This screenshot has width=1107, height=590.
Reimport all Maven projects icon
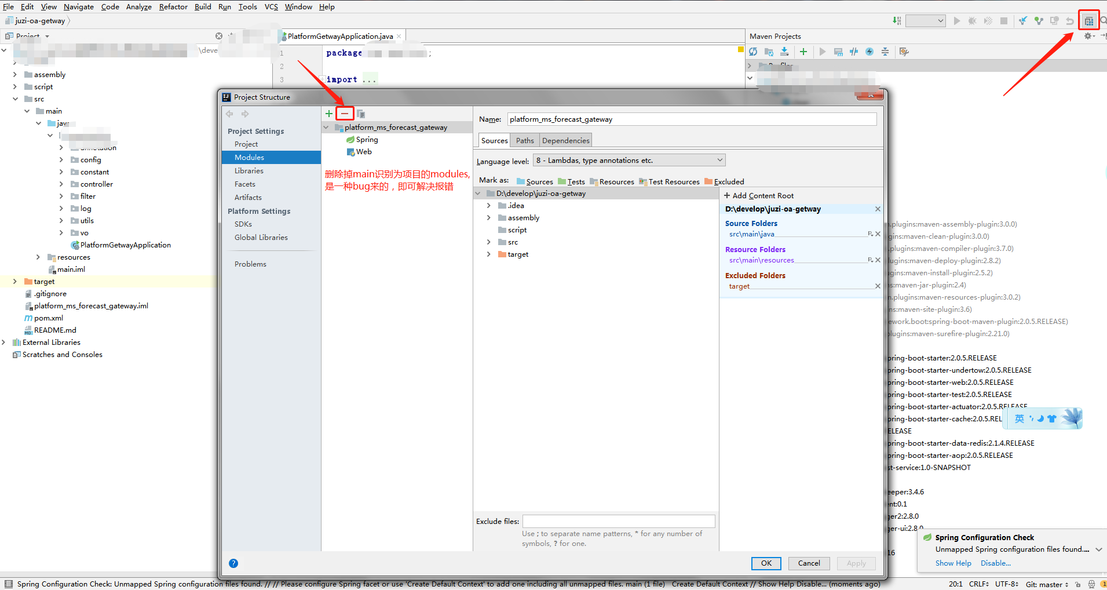pos(753,52)
